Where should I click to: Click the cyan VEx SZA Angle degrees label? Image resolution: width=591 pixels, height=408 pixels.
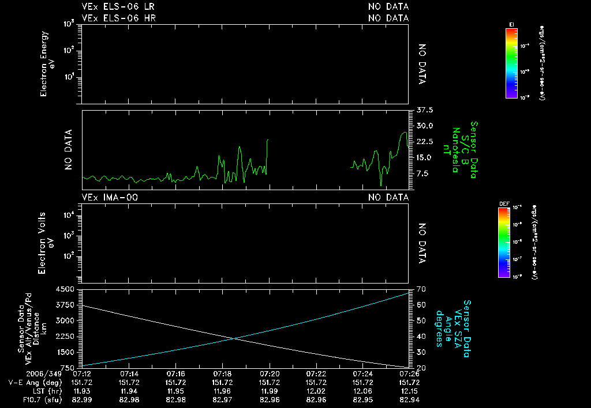pyautogui.click(x=453, y=328)
